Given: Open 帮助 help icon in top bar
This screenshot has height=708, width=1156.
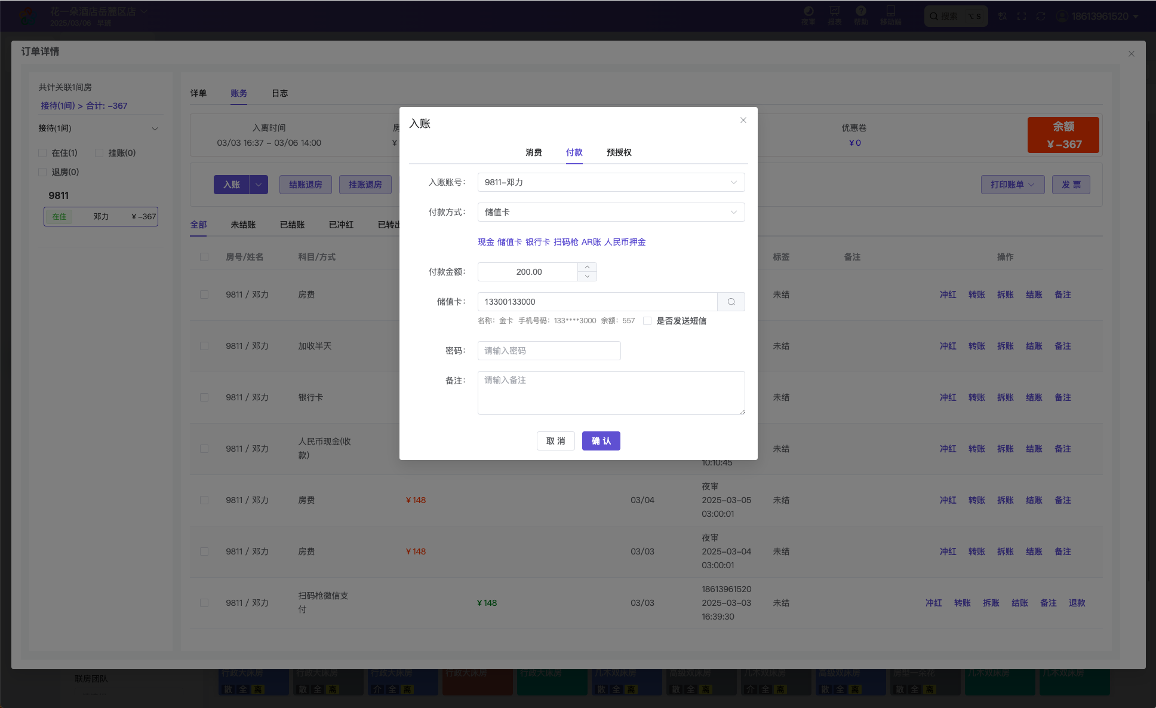Looking at the screenshot, I should 861,16.
